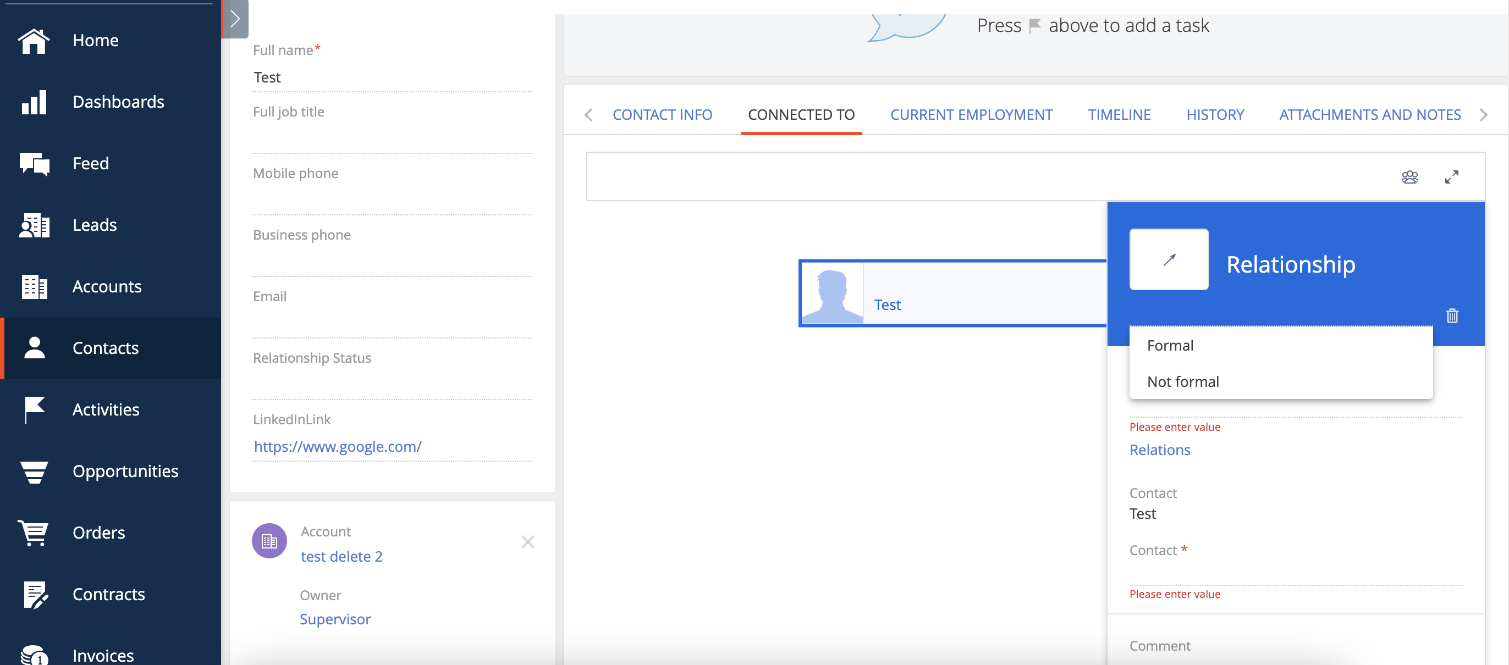Screen dimensions: 1509x665
Task: Go to the Feed section
Action: (x=110, y=163)
